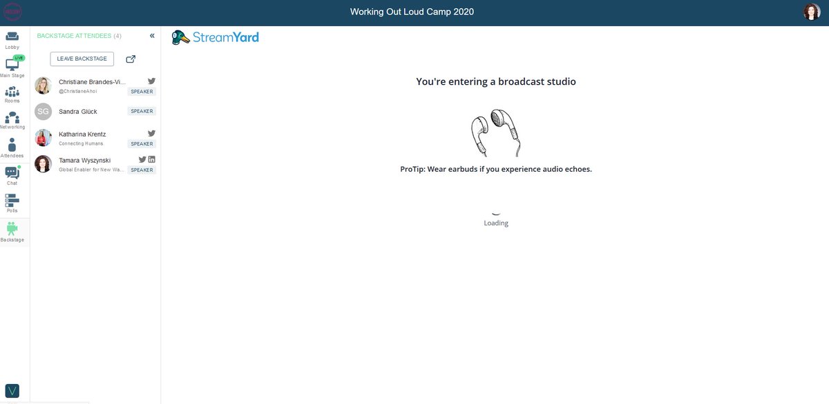Click Tamara Wyszynski's SPEAKER badge
The height and width of the screenshot is (404, 829).
pos(142,170)
